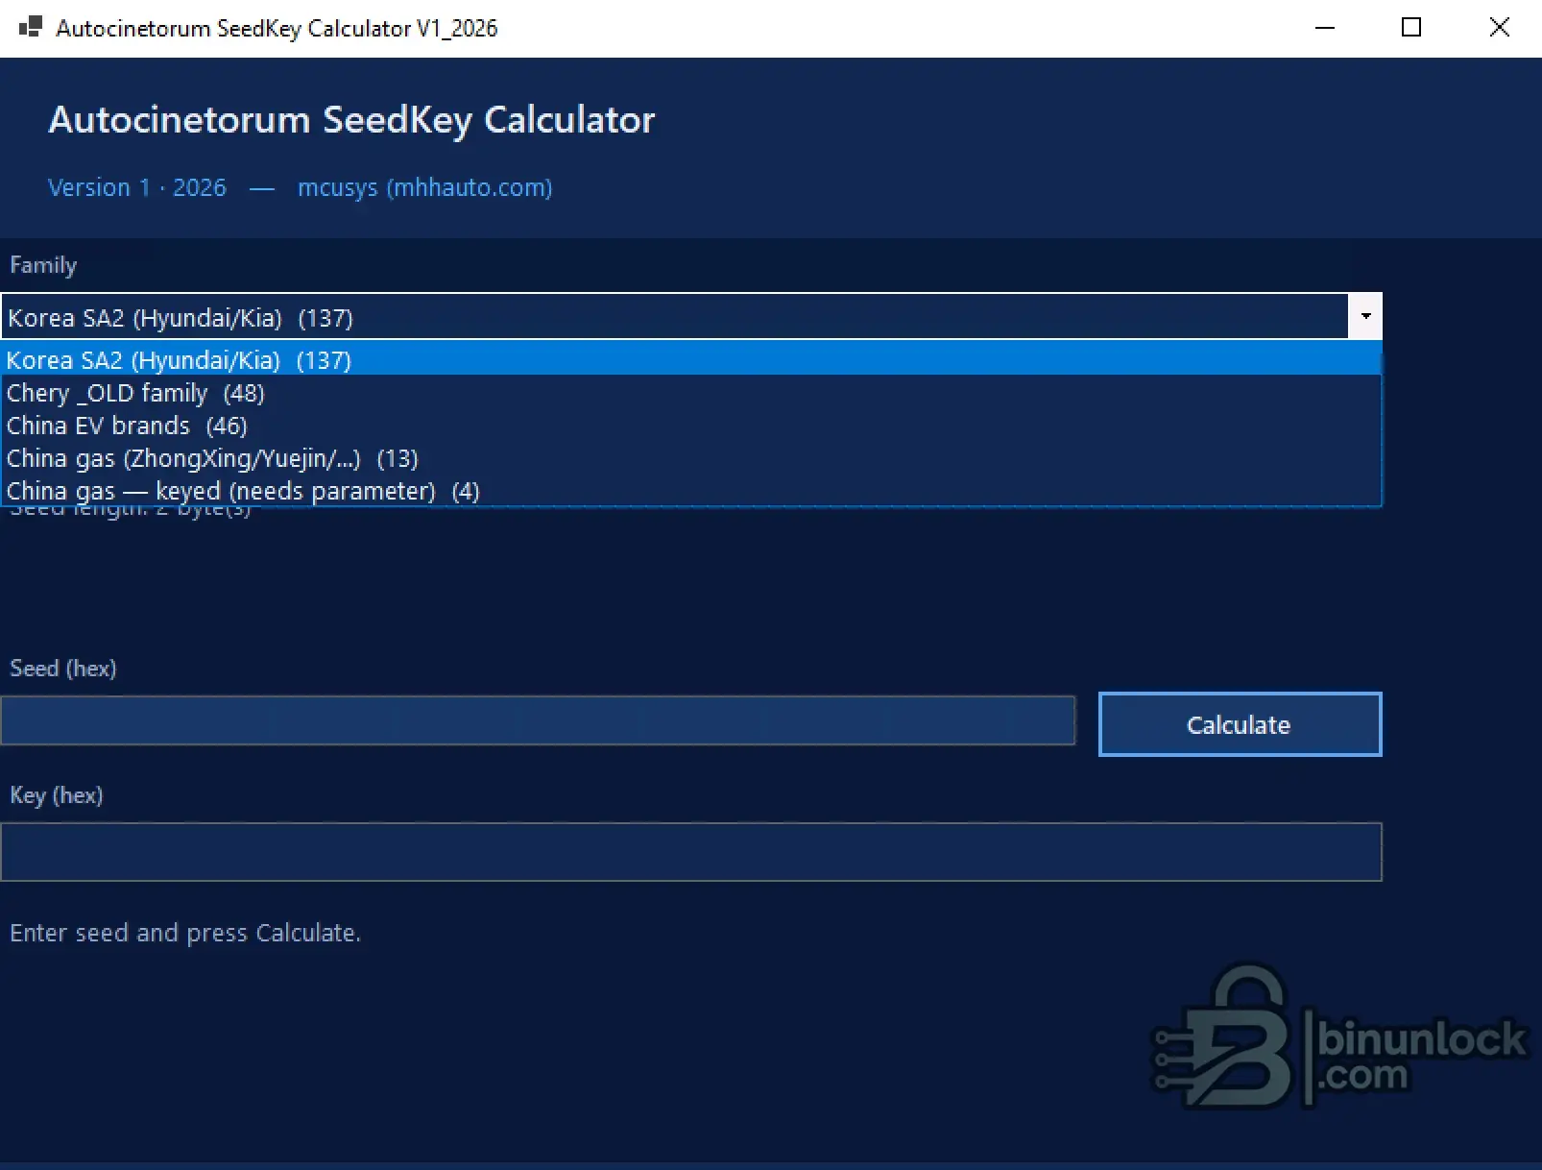The image size is (1542, 1170).
Task: Maximize the SeedKey Calculator window
Action: click(1411, 28)
